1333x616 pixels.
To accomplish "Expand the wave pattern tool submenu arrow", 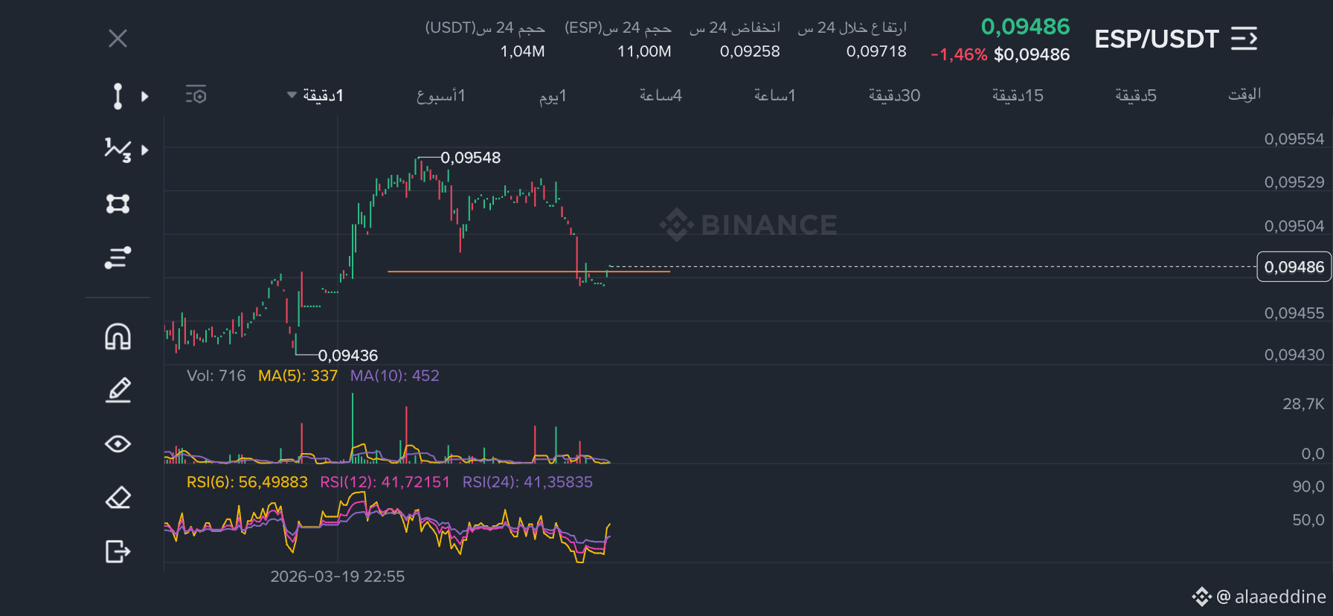I will coord(145,150).
